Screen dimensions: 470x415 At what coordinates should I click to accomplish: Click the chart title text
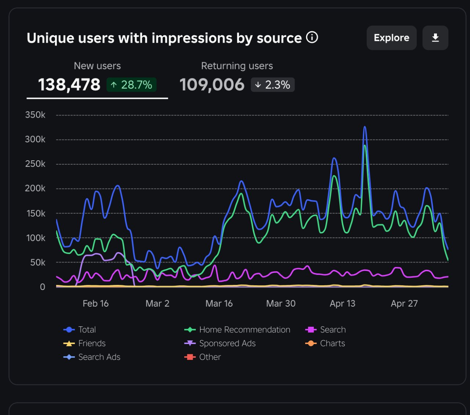[164, 38]
